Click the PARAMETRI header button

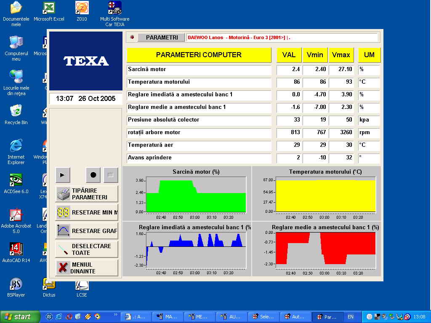click(x=162, y=37)
